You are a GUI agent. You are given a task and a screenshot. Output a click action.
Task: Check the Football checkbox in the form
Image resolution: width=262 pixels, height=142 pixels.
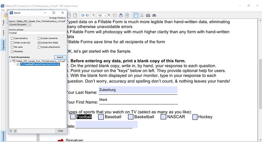pos(73,117)
